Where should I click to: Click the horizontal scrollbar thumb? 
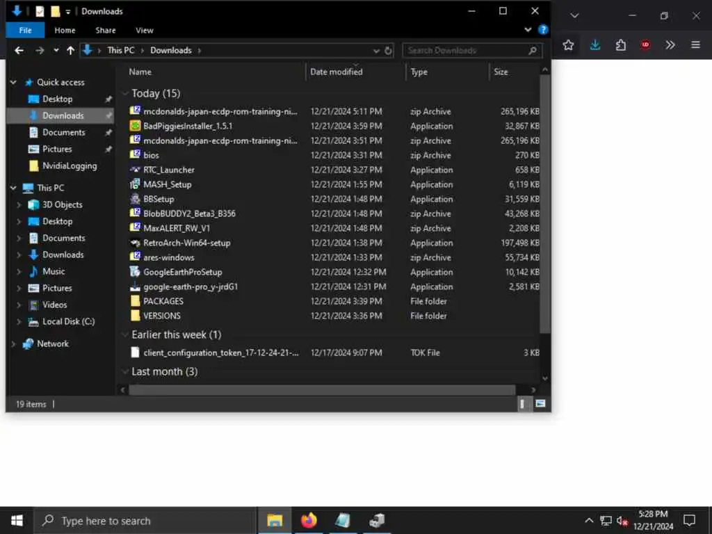322,389
